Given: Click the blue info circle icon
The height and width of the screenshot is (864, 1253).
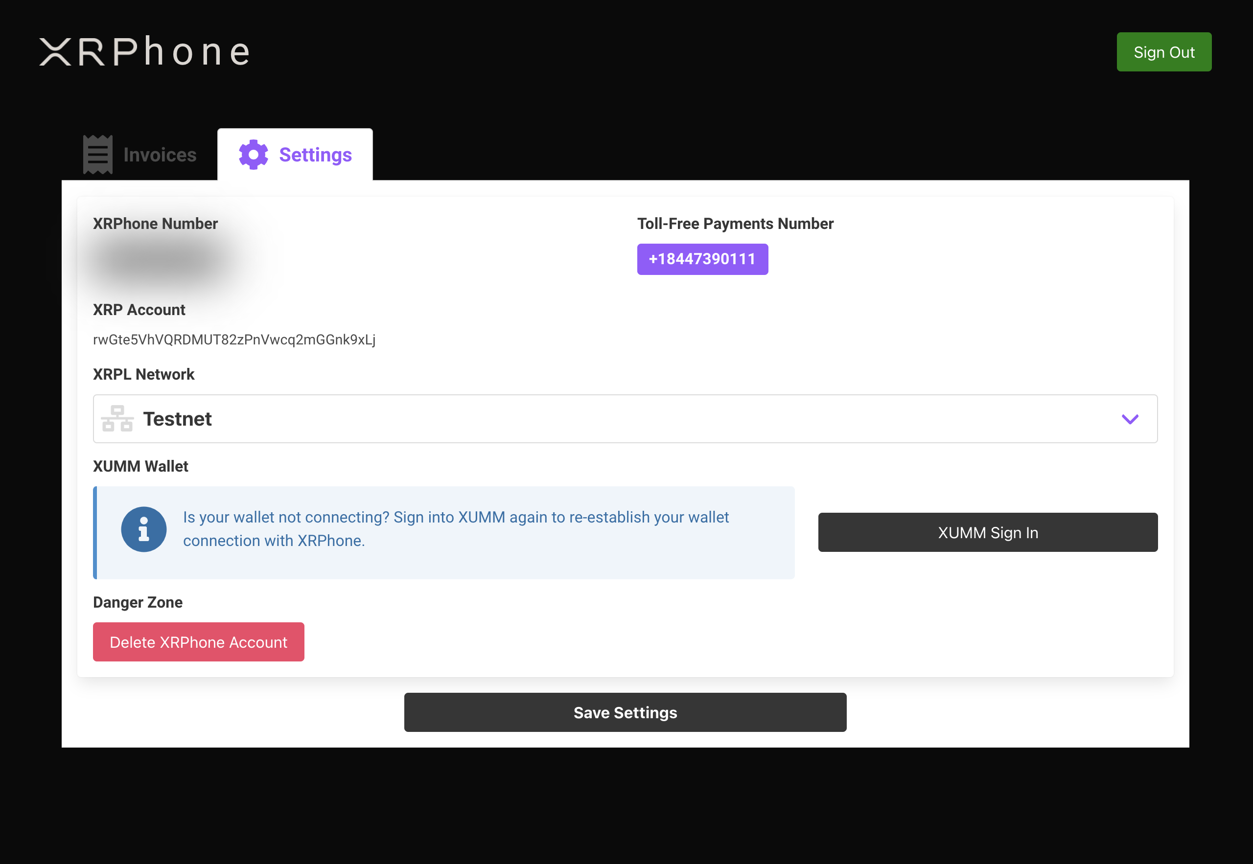Looking at the screenshot, I should point(143,529).
